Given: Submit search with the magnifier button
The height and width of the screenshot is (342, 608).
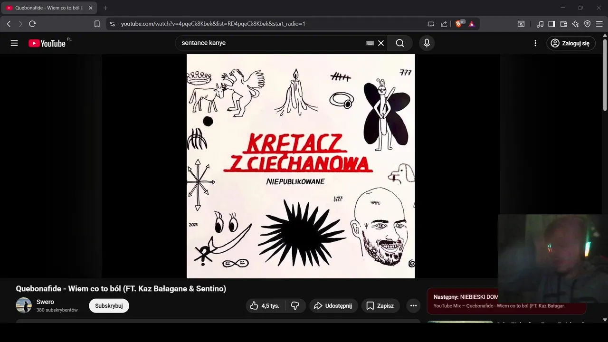Looking at the screenshot, I should click(x=400, y=43).
